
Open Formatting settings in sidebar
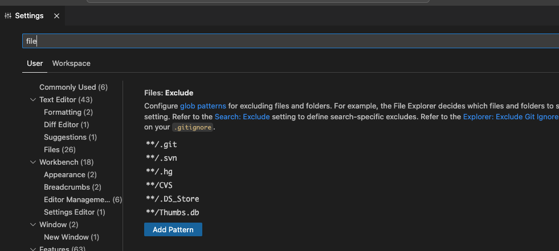[x=68, y=112]
